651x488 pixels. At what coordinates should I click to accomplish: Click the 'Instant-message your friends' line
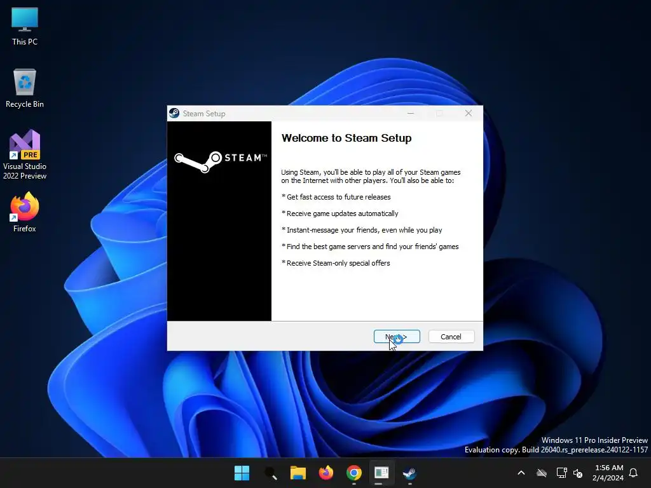click(x=362, y=230)
